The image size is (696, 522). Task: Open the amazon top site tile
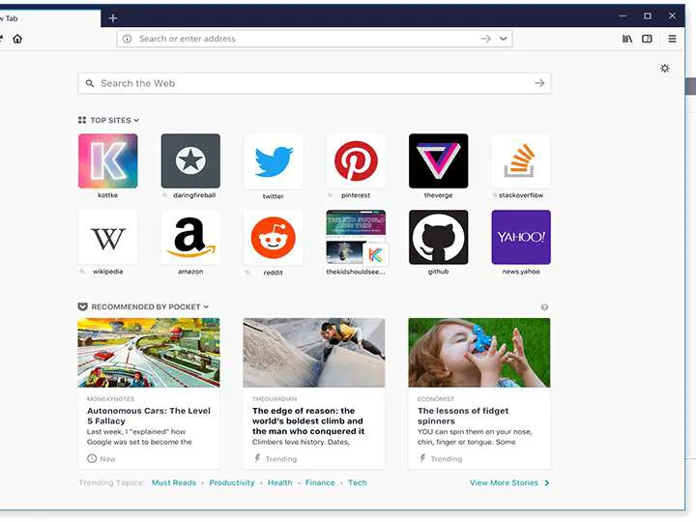pos(190,238)
